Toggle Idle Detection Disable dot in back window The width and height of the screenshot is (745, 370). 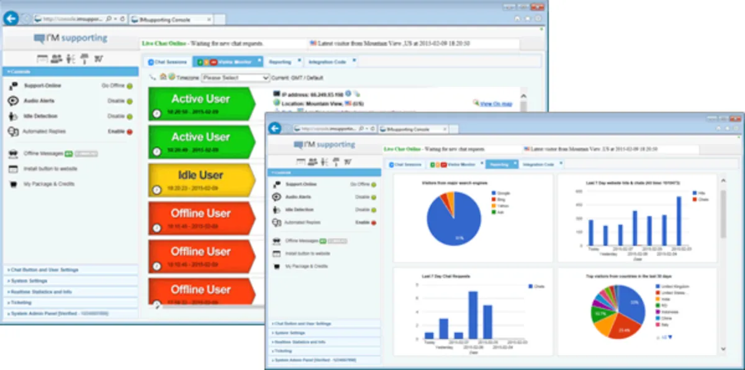[130, 116]
